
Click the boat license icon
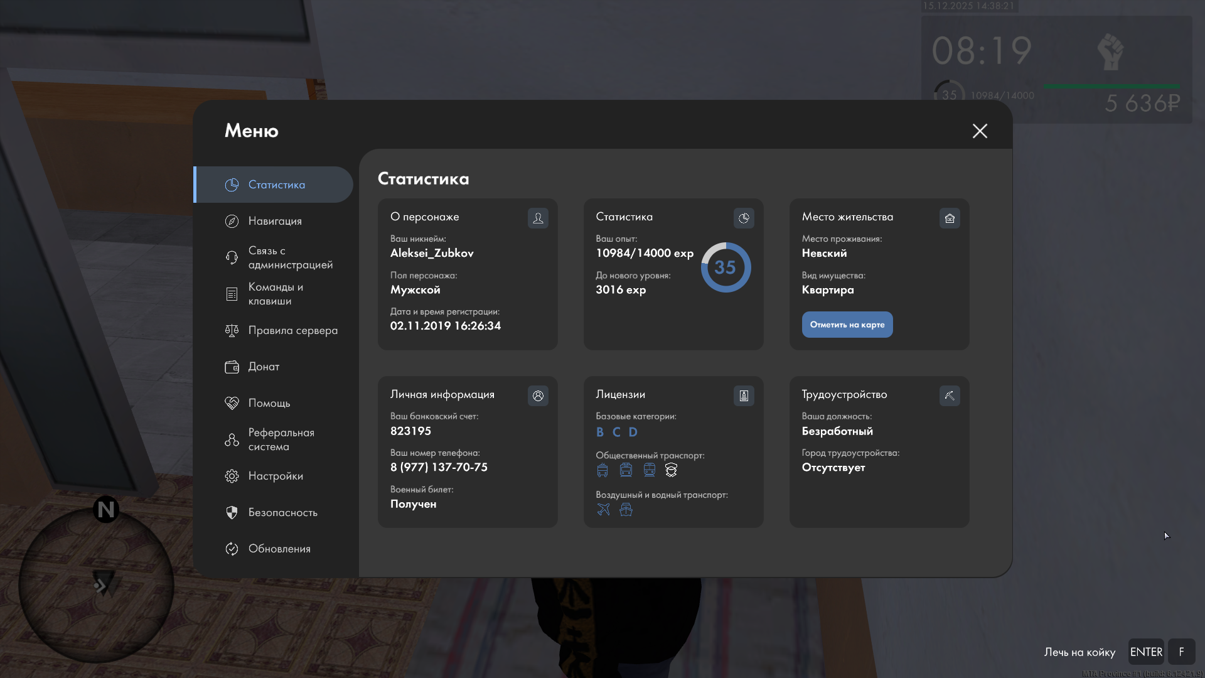tap(626, 510)
